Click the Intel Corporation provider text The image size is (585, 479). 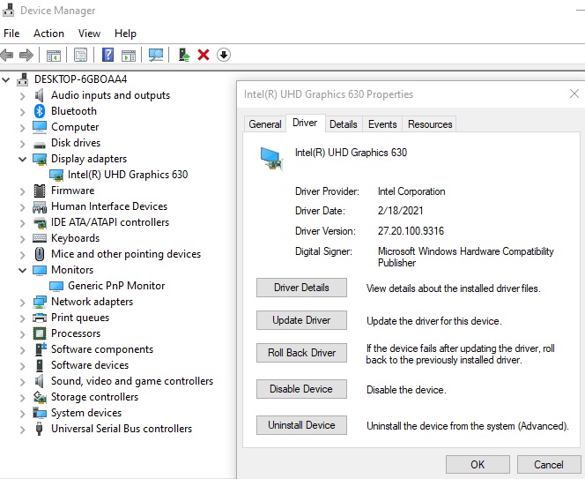(x=411, y=191)
